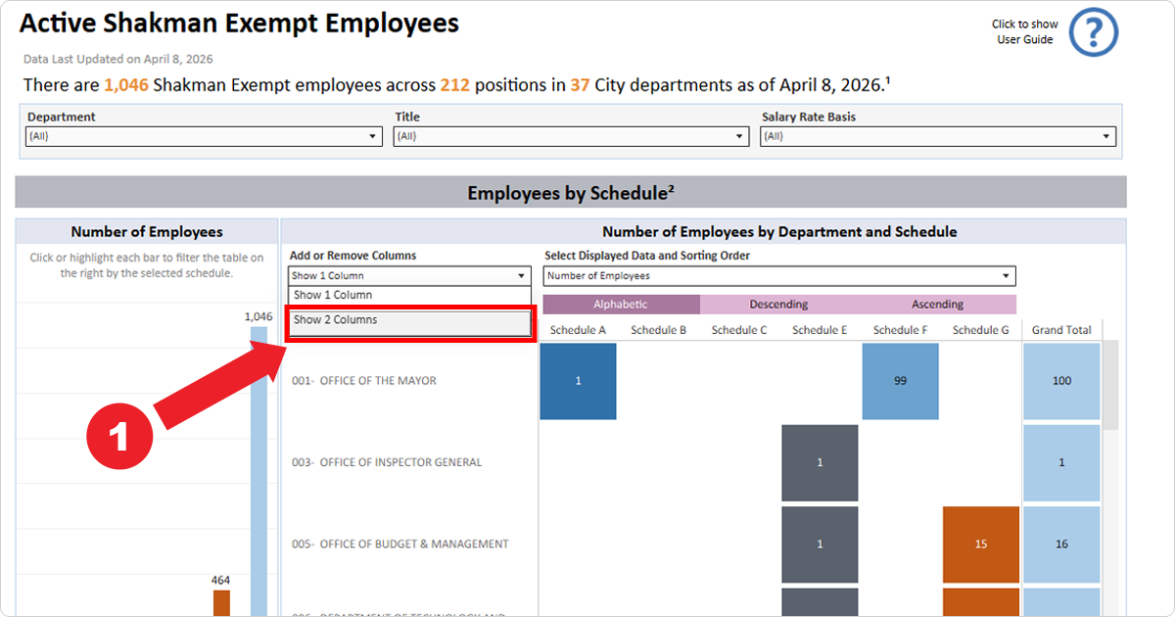The width and height of the screenshot is (1175, 617).
Task: Click the Schedule C column header
Action: coord(739,330)
